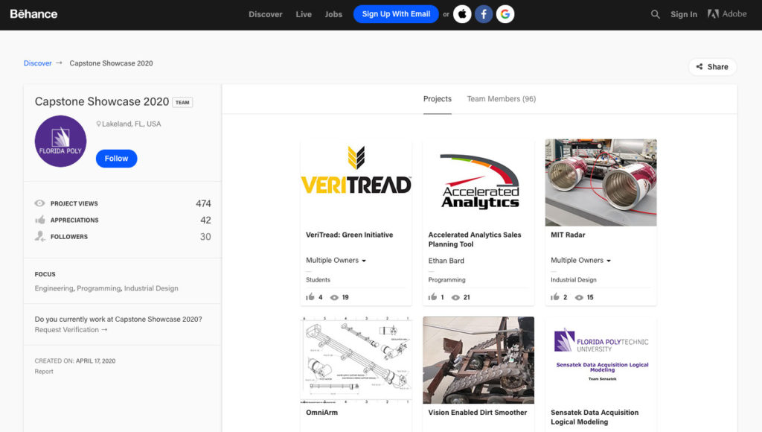Select the Projects tab
762x432 pixels.
(x=438, y=99)
